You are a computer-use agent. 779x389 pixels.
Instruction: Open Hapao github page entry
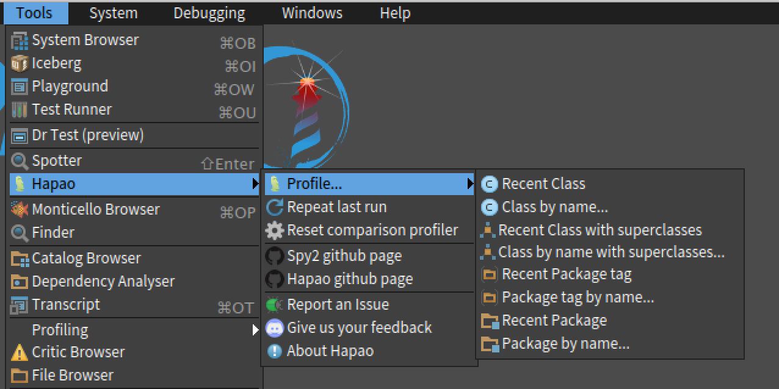pos(369,279)
